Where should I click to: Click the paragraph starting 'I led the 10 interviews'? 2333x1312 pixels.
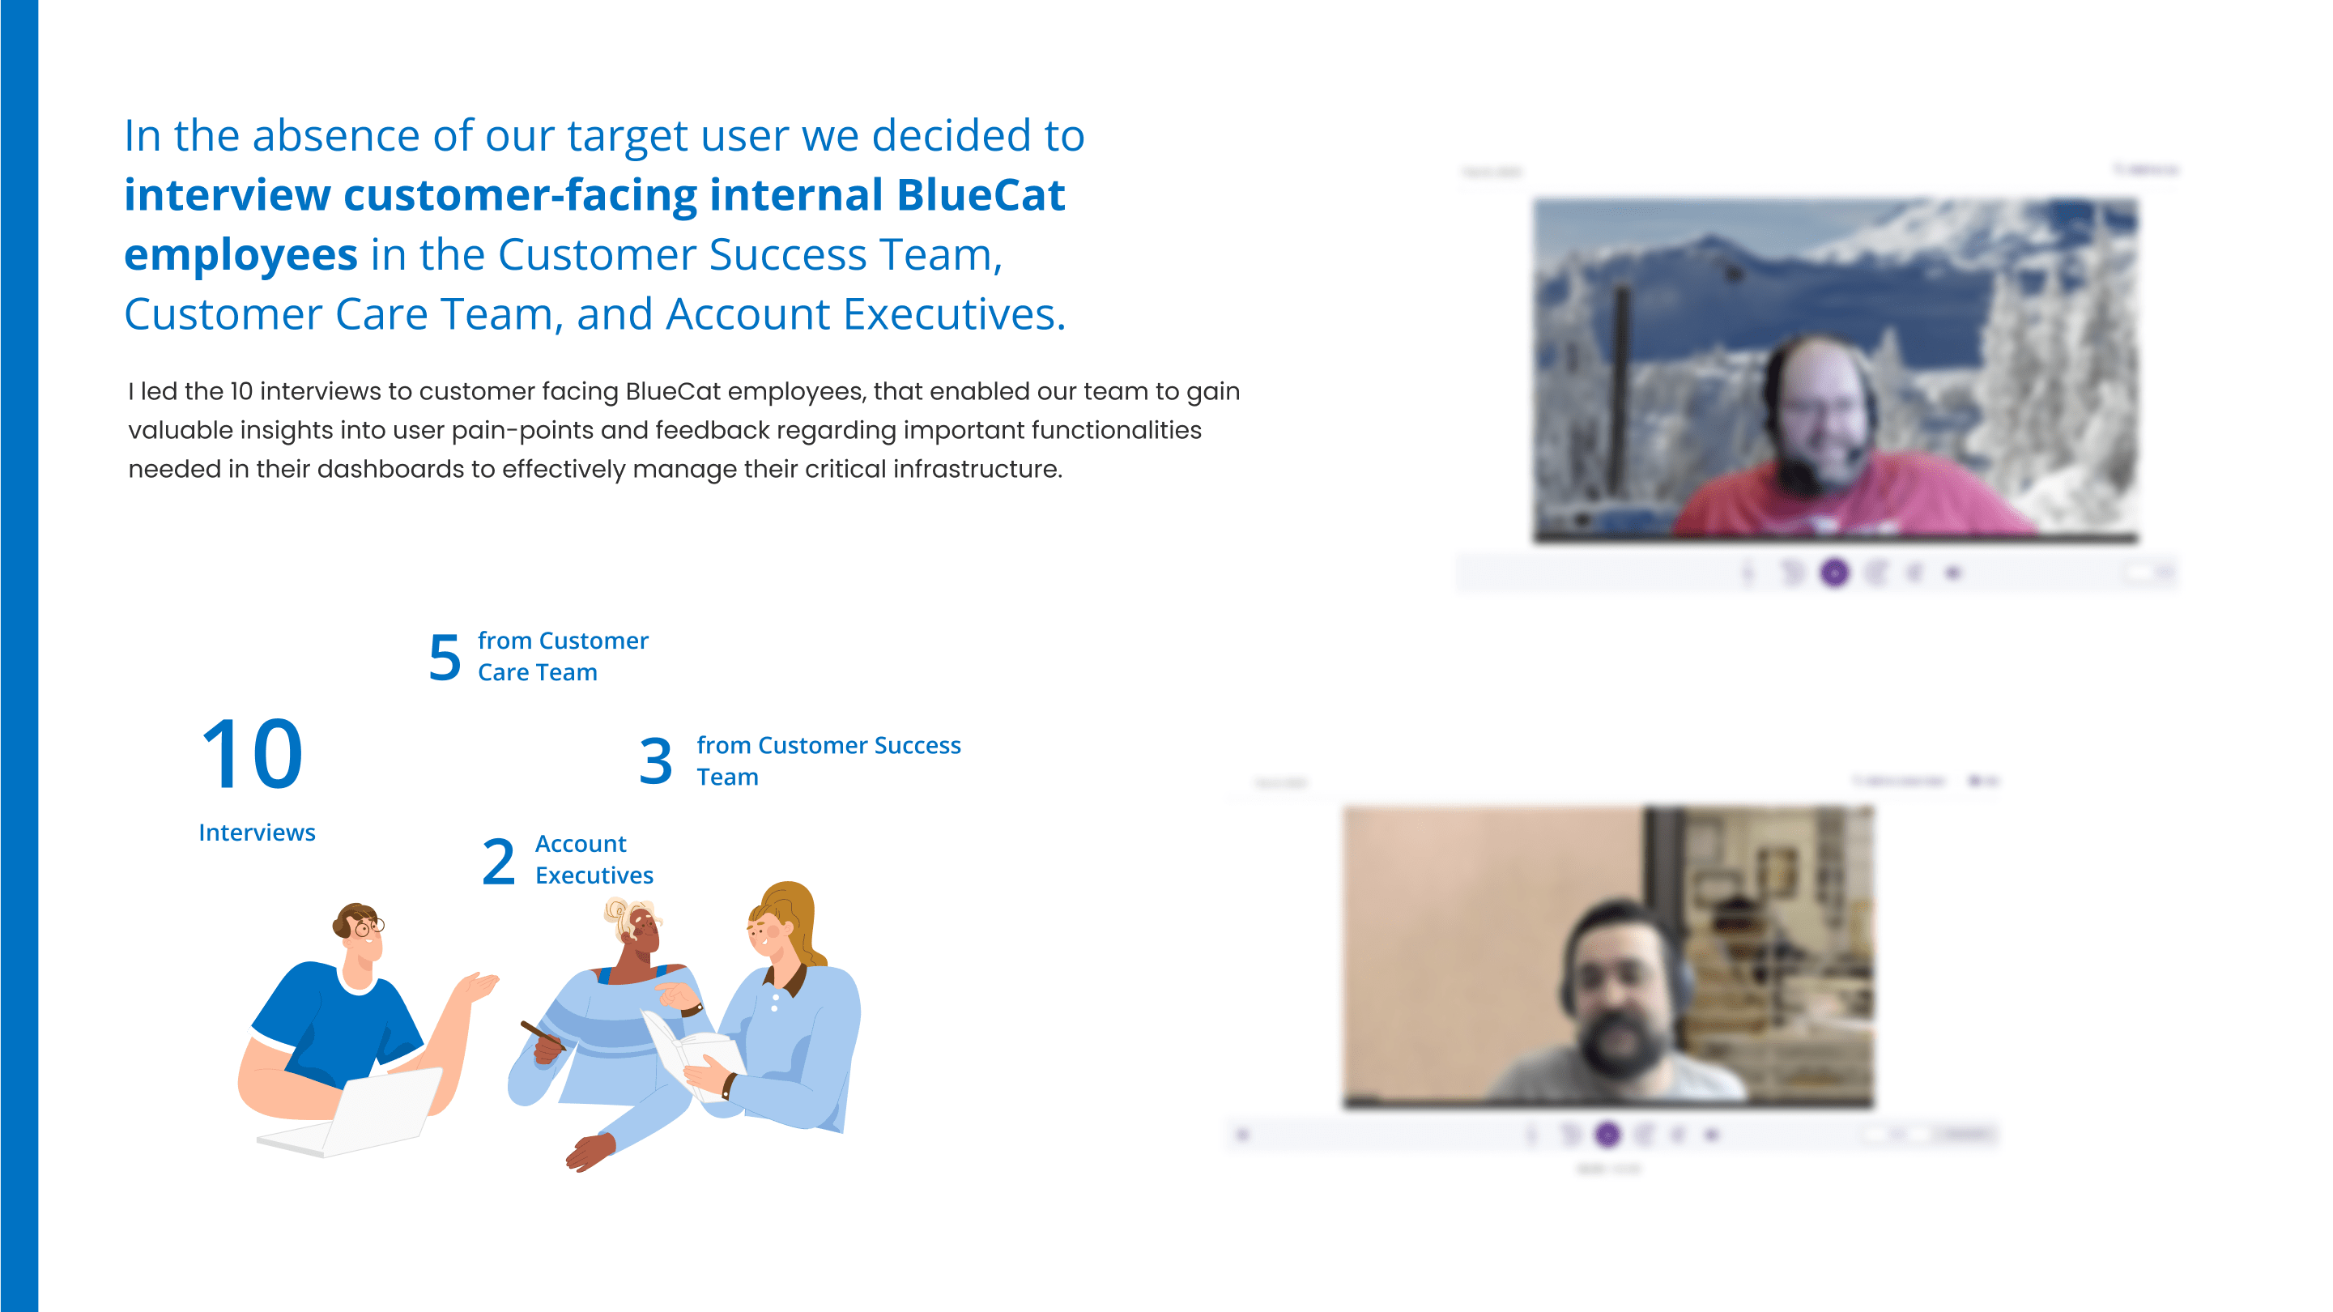point(683,430)
